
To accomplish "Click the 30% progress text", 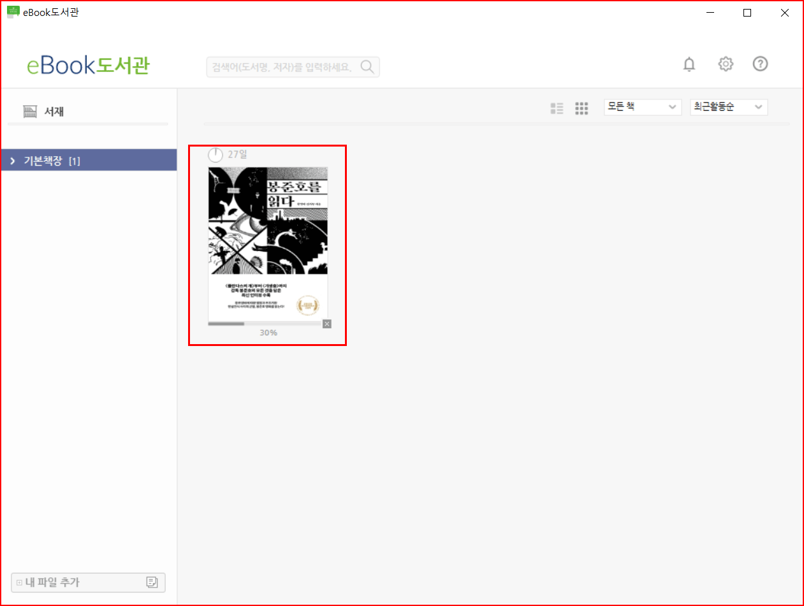I will click(x=268, y=333).
